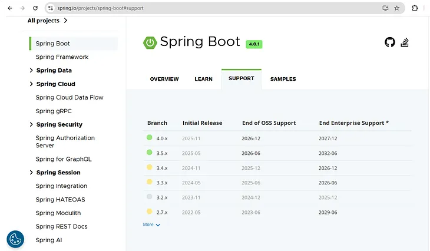This screenshot has height=251, width=430.
Task: Open Spring Cloud Data Flow link
Action: tap(70, 98)
